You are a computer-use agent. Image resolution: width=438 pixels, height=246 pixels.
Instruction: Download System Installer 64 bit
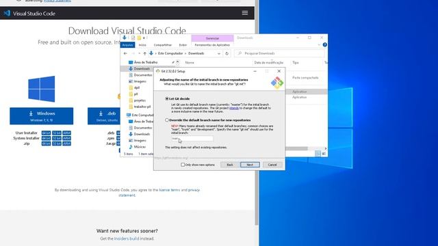[46, 138]
